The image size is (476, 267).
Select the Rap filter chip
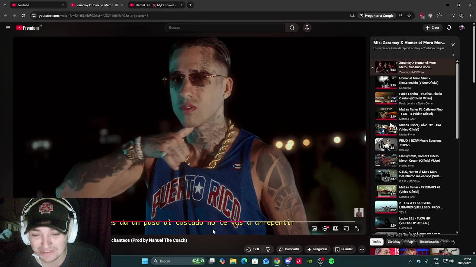410,242
